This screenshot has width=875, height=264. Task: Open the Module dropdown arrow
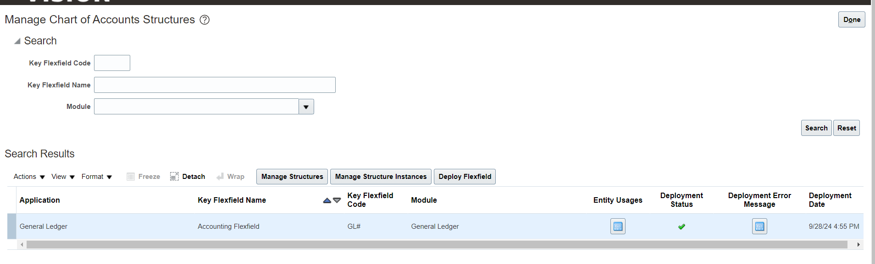(306, 107)
